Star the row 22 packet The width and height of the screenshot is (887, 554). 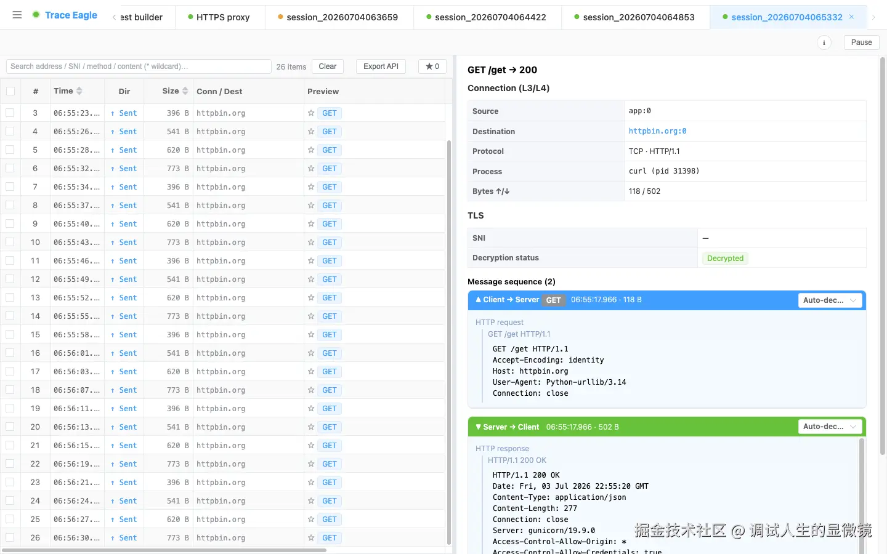[311, 464]
